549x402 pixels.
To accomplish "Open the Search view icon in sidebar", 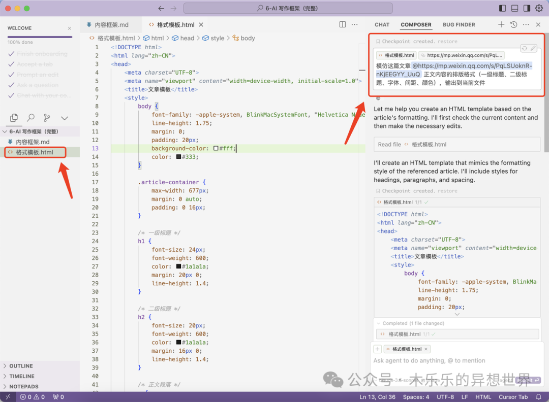I will pyautogui.click(x=31, y=118).
